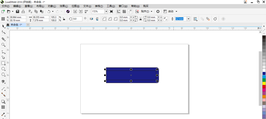The height and width of the screenshot is (119, 266).
Task: Switch to the 未命名 -1* document tab
Action: [16, 25]
